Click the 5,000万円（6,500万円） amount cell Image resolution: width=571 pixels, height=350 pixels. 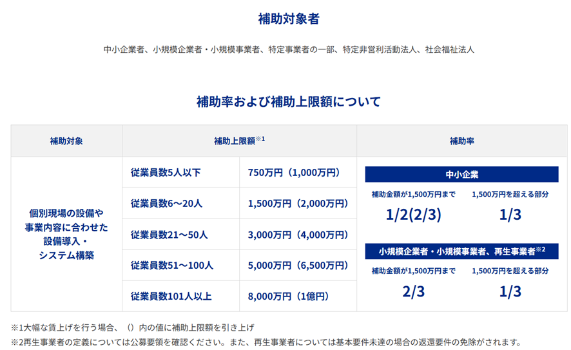click(298, 266)
